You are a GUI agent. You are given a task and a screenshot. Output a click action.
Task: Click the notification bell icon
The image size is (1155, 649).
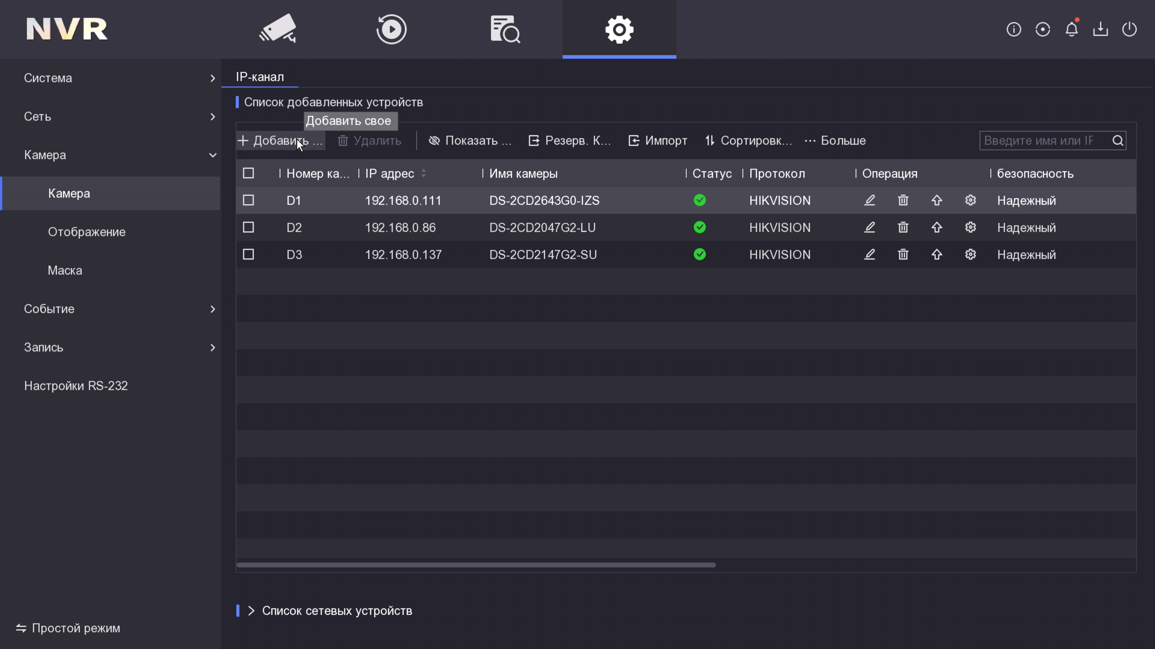tap(1072, 29)
